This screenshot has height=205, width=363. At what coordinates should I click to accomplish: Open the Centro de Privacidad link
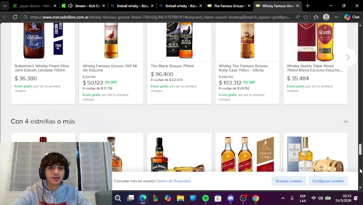pos(174,181)
